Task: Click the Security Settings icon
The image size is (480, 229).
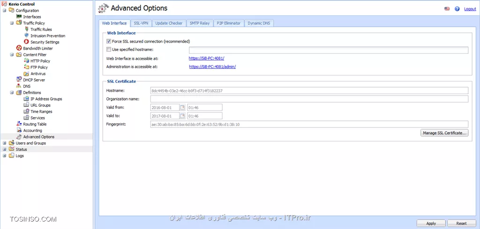Action: (26, 42)
